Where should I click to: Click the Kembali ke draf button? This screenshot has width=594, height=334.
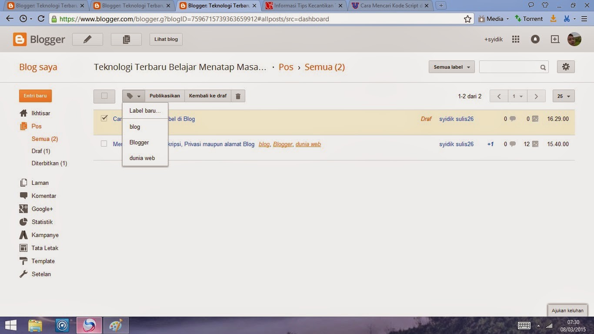click(208, 96)
